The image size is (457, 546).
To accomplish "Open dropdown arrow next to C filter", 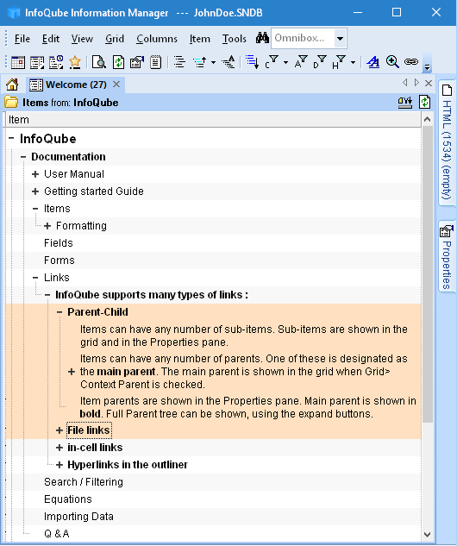I will pyautogui.click(x=285, y=63).
